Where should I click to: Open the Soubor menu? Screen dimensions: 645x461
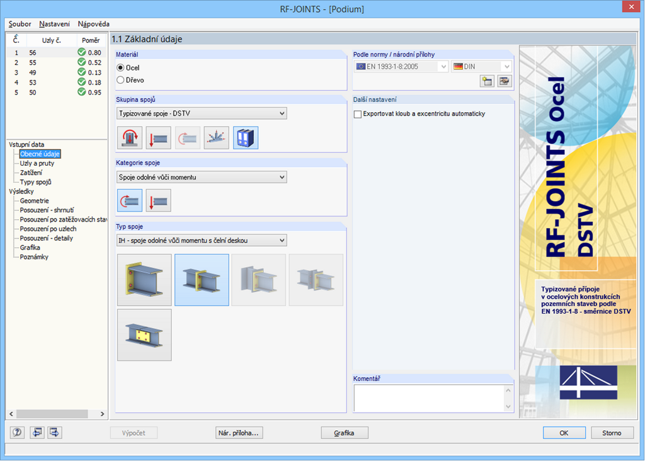coord(20,24)
